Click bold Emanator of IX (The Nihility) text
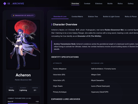Image resolution: width=138 pixels, height=104 pixels. click(x=89, y=36)
